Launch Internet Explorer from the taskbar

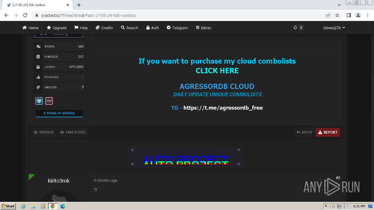click(x=23, y=206)
